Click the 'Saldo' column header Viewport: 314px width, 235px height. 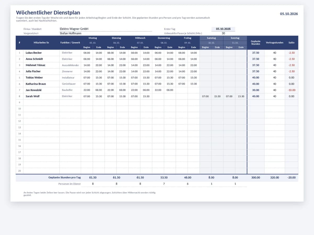click(x=291, y=43)
